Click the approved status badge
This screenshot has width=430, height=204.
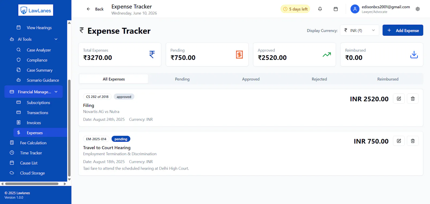(x=124, y=97)
